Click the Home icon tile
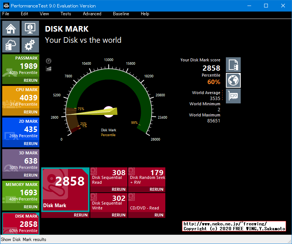 (11, 28)
